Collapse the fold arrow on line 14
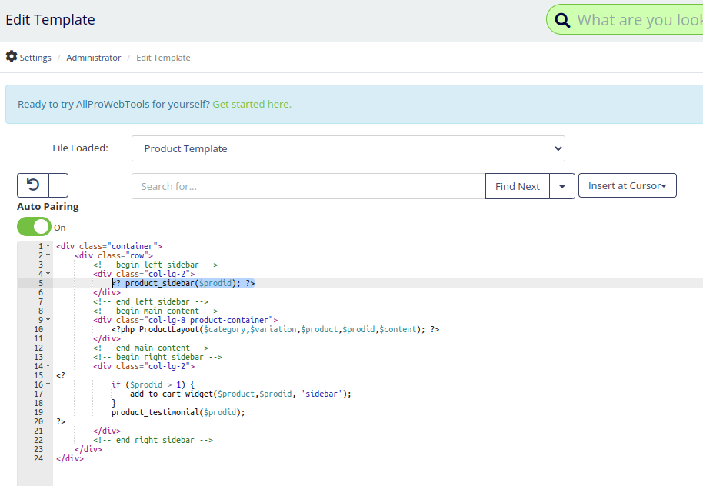This screenshot has height=486, width=703. (x=48, y=366)
